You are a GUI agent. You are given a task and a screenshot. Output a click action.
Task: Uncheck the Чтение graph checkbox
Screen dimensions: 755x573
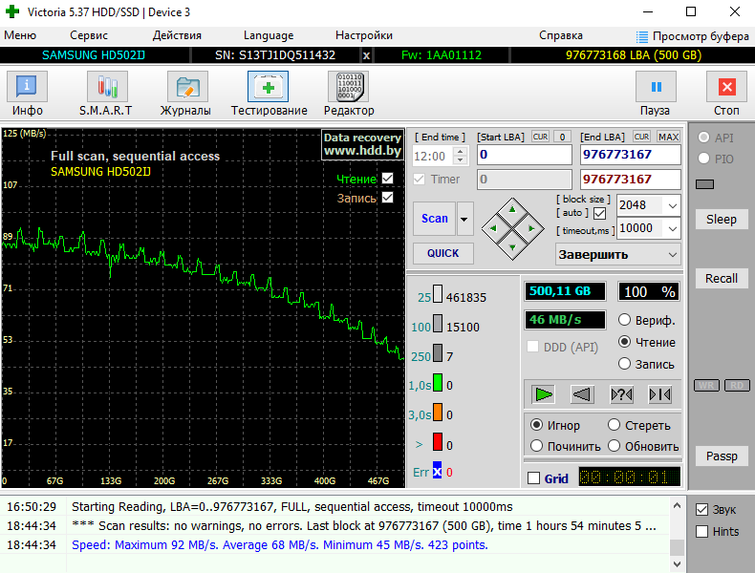(387, 179)
